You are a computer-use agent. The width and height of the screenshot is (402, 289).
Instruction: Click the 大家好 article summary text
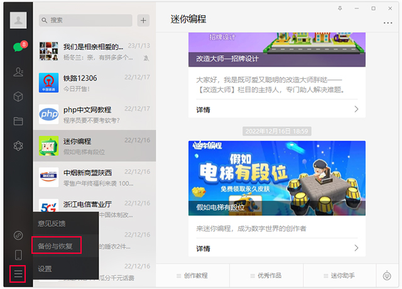point(271,85)
